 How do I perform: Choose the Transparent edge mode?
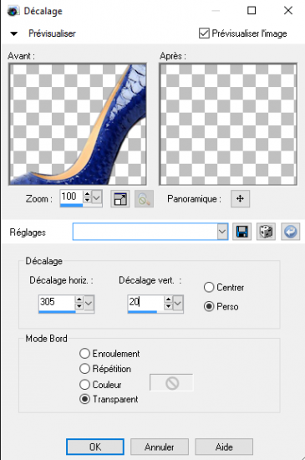84,399
